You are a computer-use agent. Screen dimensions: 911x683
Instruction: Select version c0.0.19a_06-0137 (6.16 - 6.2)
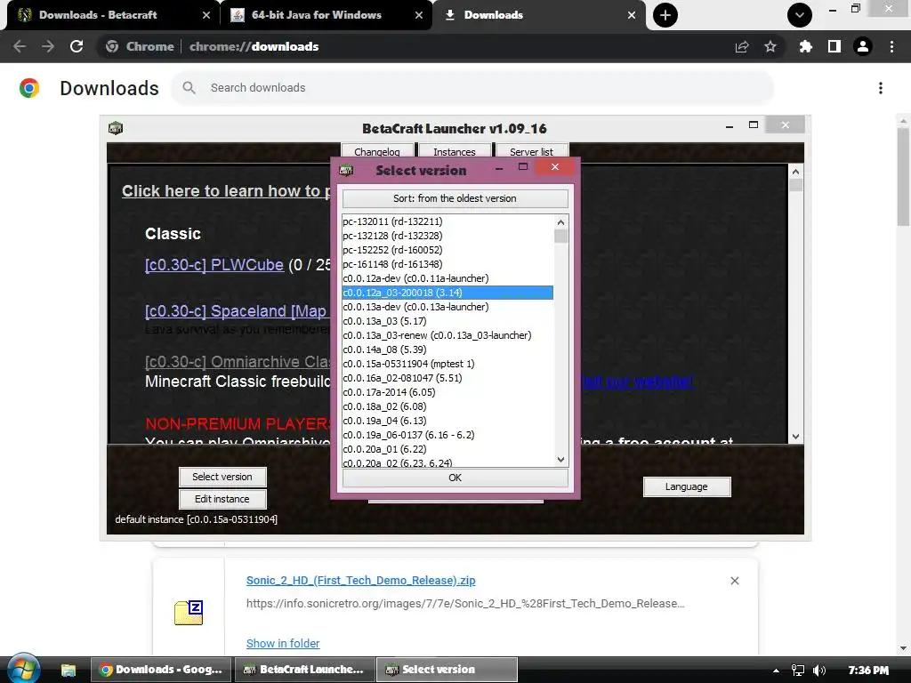(447, 435)
